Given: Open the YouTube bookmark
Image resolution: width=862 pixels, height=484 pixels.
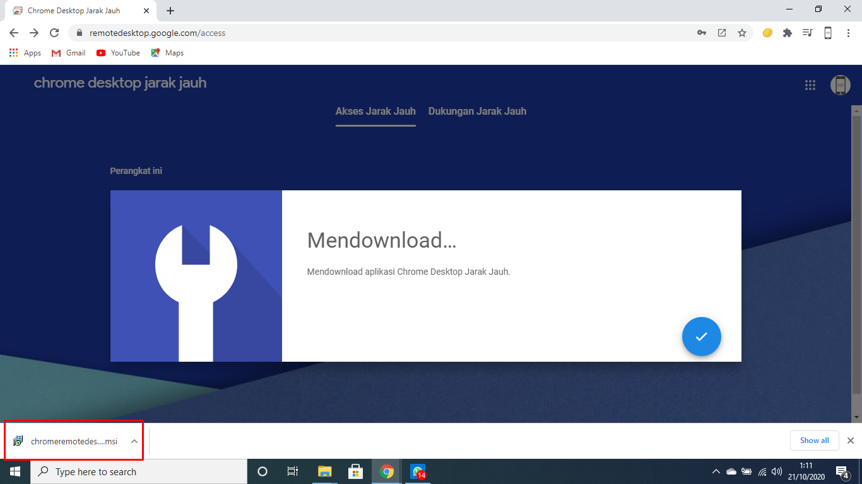Looking at the screenshot, I should click(118, 53).
